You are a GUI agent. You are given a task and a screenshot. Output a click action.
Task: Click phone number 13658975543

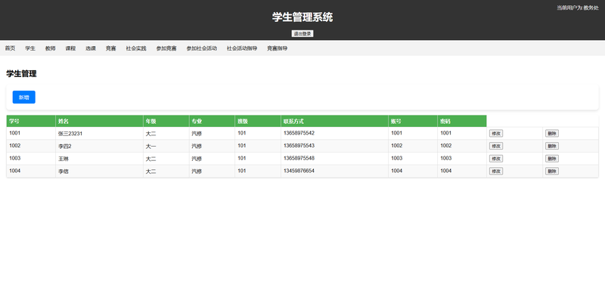click(299, 146)
